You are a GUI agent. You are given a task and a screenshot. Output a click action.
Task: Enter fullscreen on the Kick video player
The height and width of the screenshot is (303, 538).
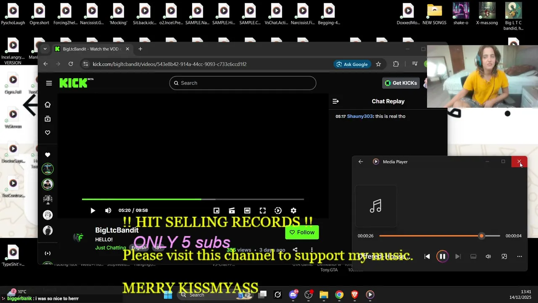[263, 210]
